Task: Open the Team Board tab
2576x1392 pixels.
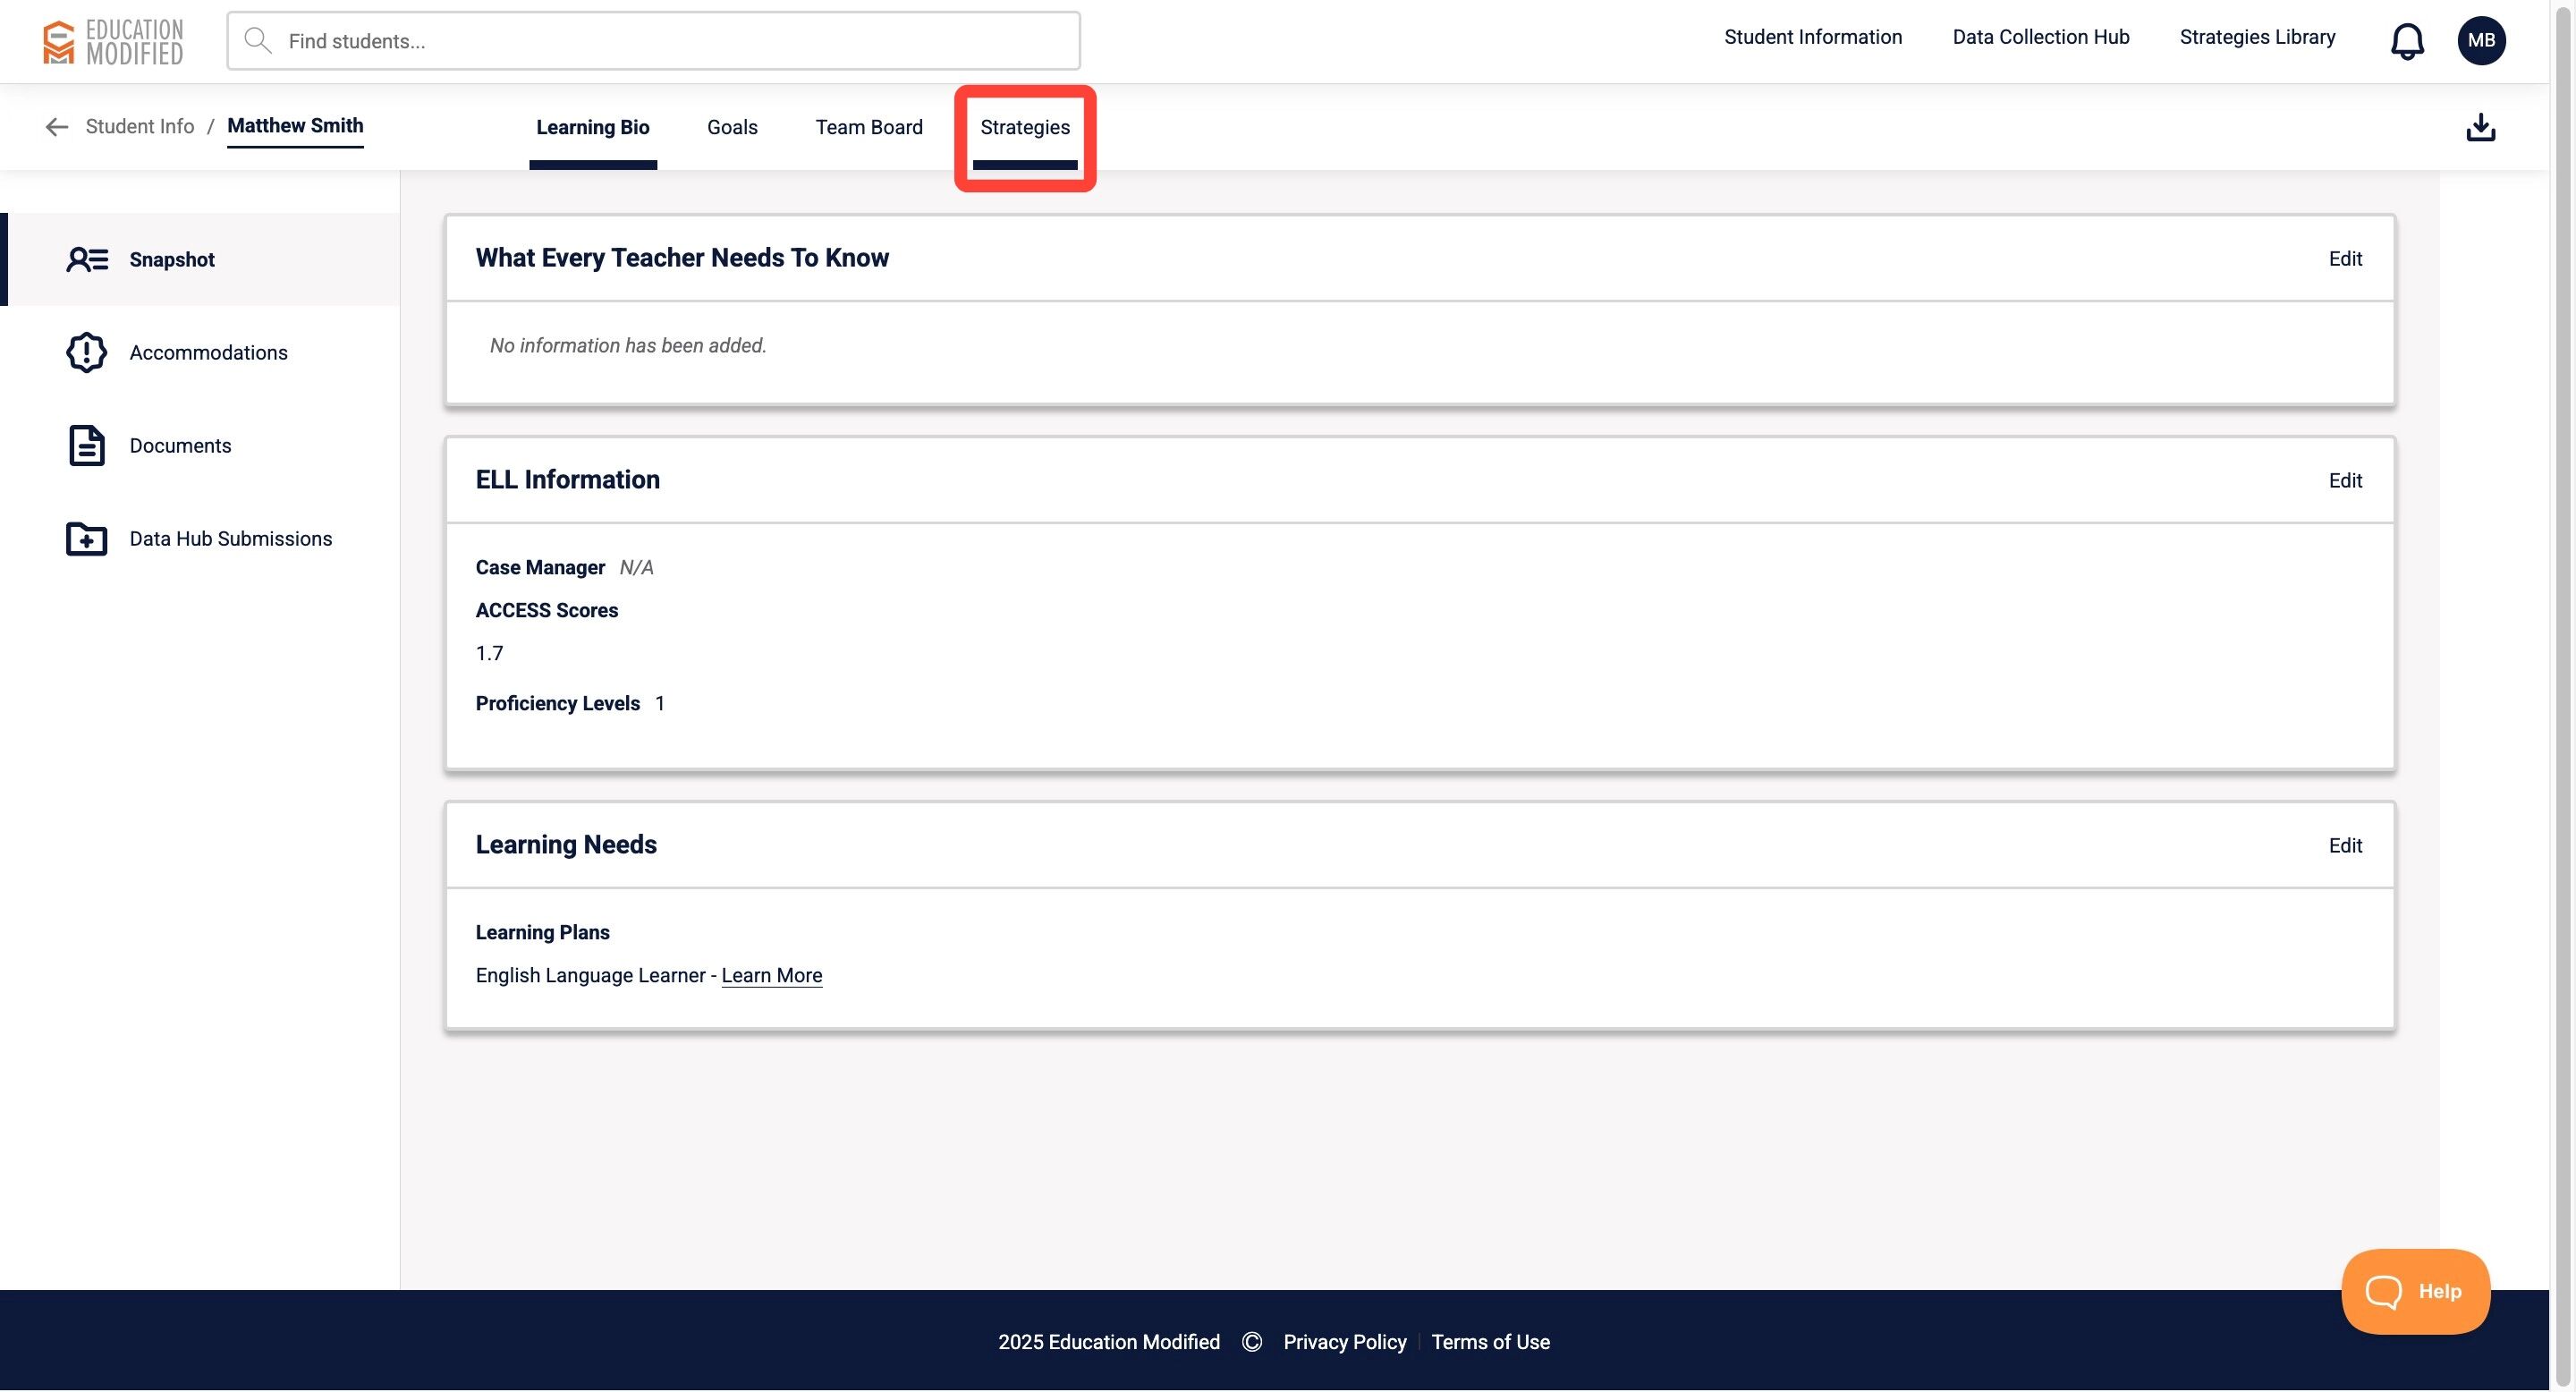Action: pyautogui.click(x=868, y=128)
